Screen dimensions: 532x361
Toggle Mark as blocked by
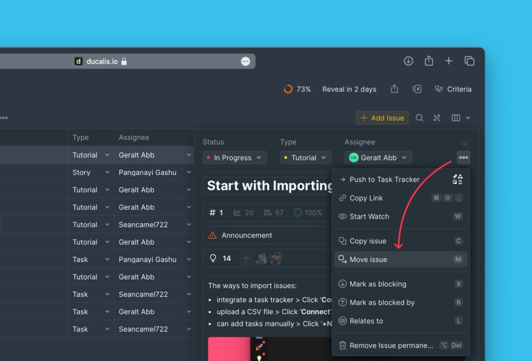point(382,302)
